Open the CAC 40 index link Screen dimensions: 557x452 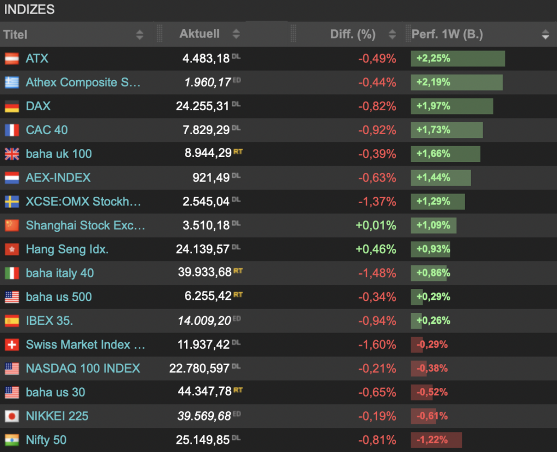[x=47, y=130]
